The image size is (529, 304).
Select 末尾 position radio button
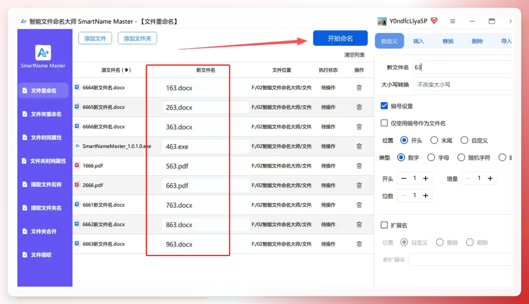(x=434, y=140)
